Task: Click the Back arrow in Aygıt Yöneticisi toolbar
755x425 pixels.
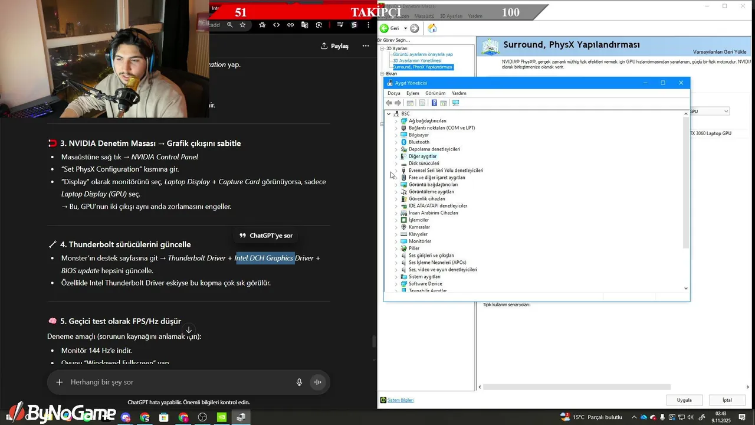Action: tap(389, 103)
